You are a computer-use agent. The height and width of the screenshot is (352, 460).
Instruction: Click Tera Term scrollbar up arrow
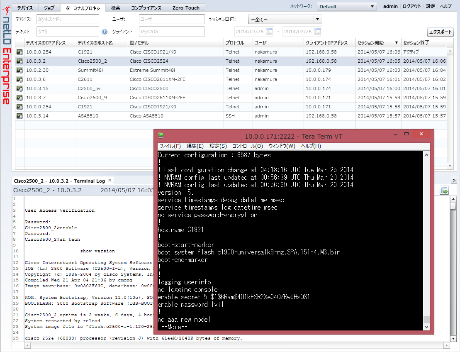426,155
